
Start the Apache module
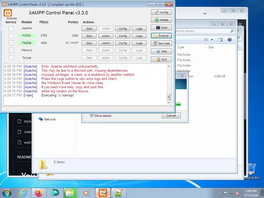pos(89,29)
